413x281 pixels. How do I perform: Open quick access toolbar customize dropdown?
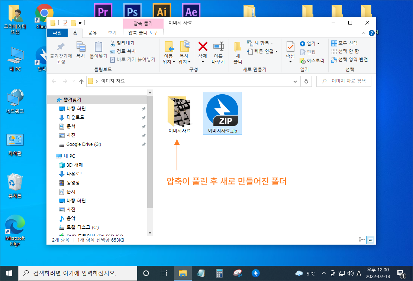coord(80,23)
